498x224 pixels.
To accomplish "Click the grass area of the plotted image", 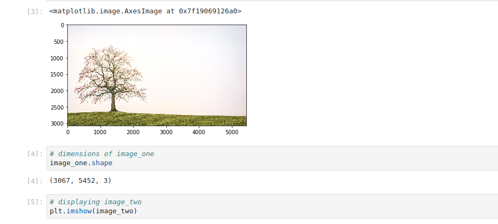I will click(x=157, y=120).
